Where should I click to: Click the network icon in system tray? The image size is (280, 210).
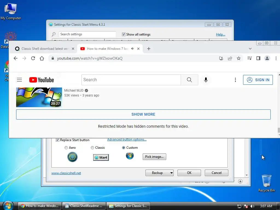click(239, 206)
